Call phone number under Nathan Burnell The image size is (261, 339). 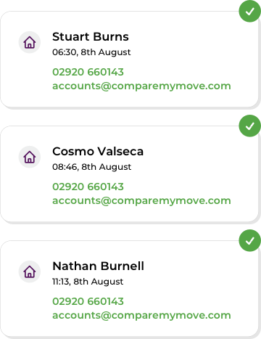click(88, 301)
